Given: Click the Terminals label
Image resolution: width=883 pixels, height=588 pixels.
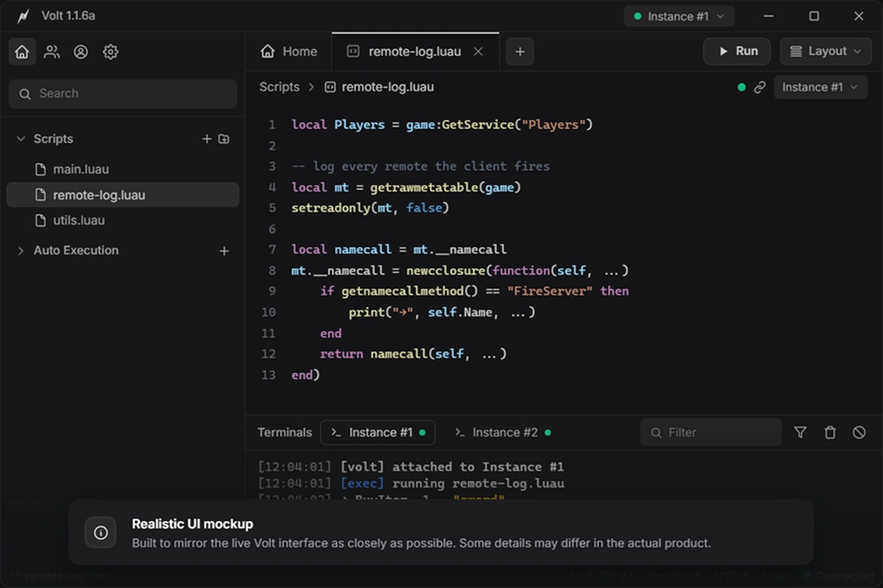Looking at the screenshot, I should [284, 433].
